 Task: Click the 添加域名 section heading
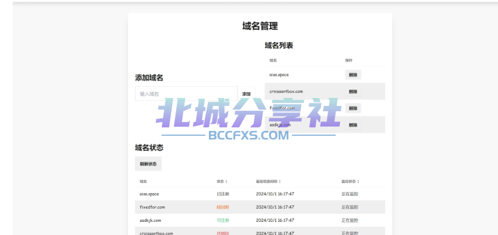click(149, 78)
